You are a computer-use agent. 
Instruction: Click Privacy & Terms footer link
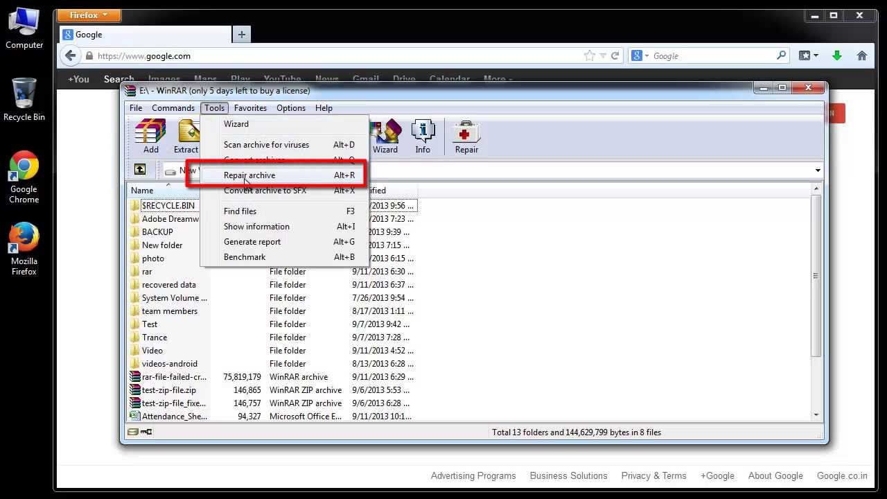coord(653,475)
